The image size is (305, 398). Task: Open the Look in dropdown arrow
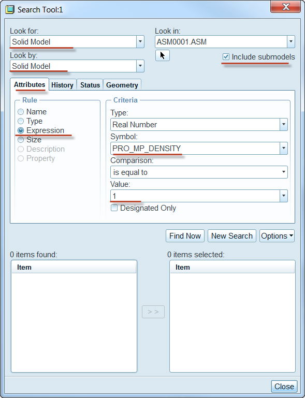tap(291, 41)
